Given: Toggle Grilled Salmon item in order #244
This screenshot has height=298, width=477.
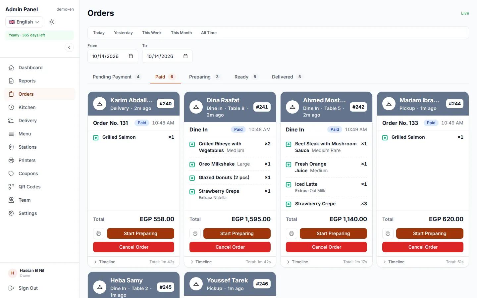Looking at the screenshot, I should [385, 137].
